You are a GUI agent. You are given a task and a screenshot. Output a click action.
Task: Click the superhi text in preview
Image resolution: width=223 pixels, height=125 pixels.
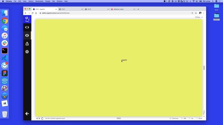pyautogui.click(x=124, y=60)
